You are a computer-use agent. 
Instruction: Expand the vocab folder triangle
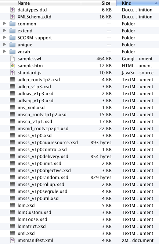[x=5, y=51]
